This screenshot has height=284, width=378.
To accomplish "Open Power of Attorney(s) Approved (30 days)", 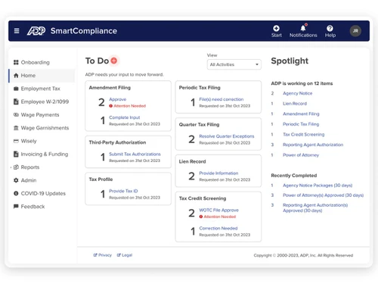I will point(323,195).
